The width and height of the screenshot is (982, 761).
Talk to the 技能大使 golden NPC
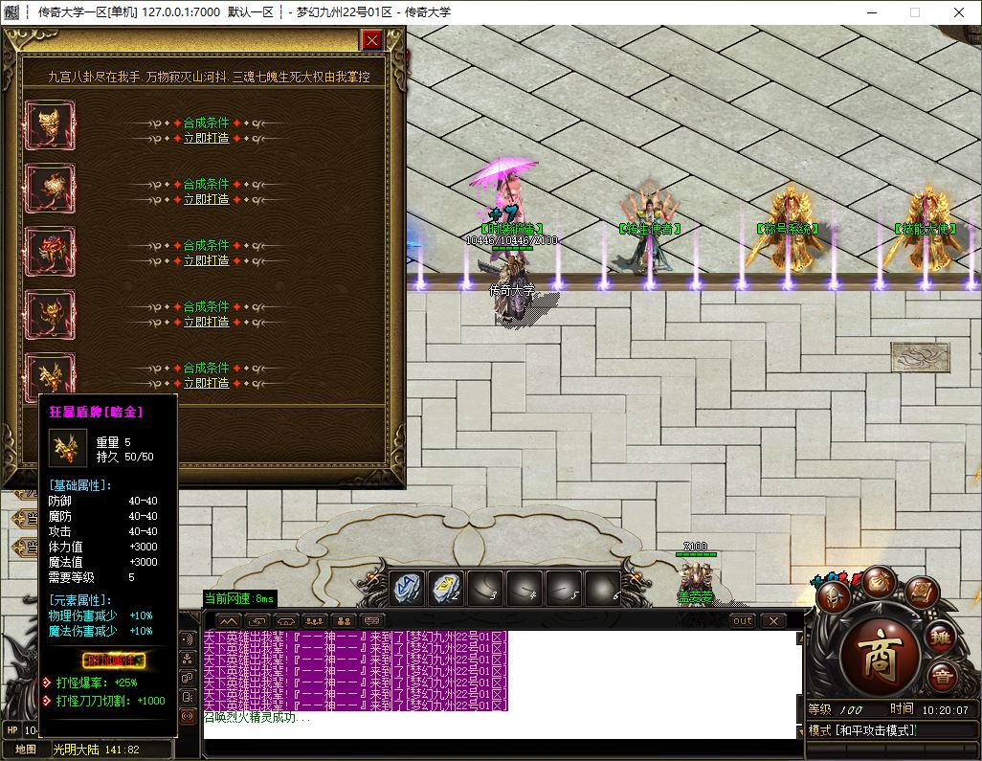tap(926, 228)
